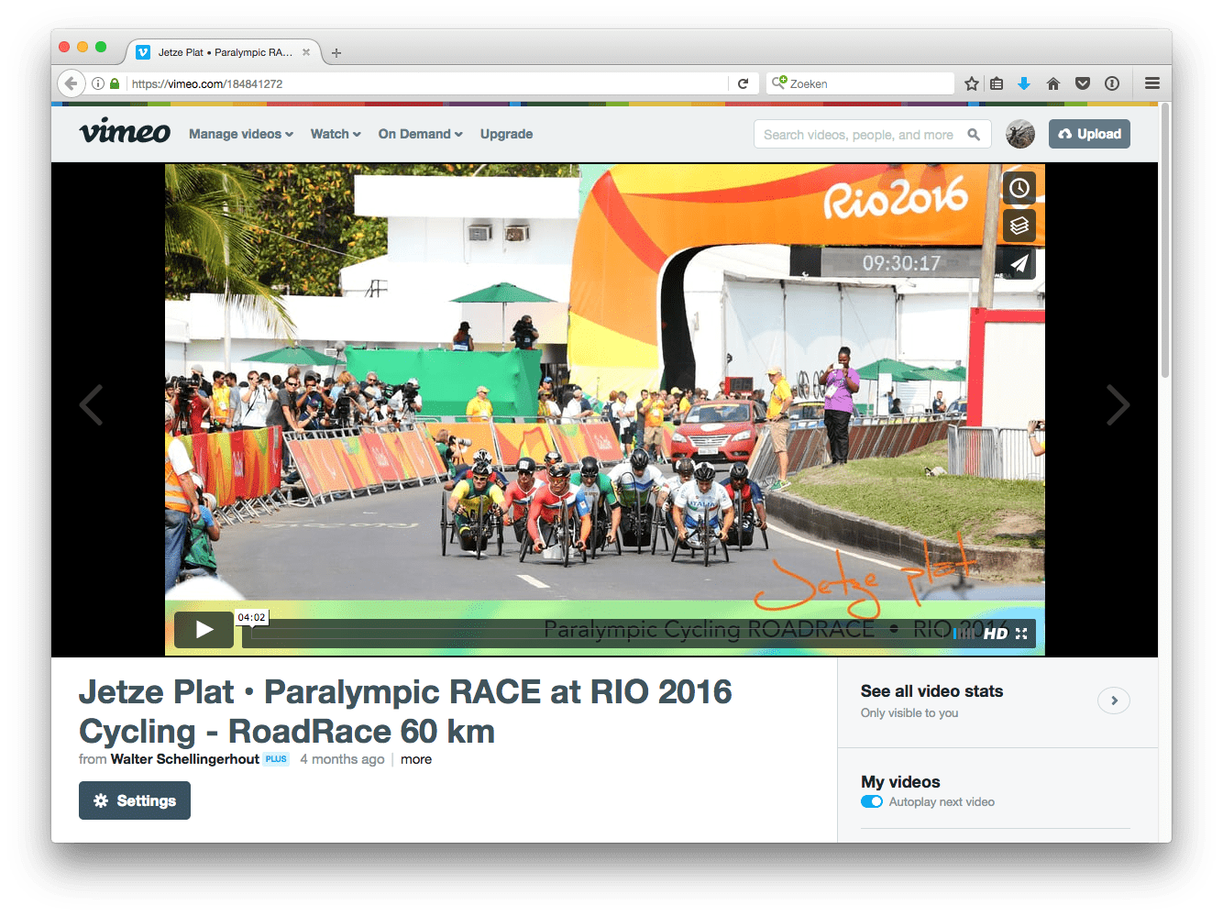Open Walter Schellingerhout's profile
The image size is (1223, 916).
pyautogui.click(x=185, y=759)
